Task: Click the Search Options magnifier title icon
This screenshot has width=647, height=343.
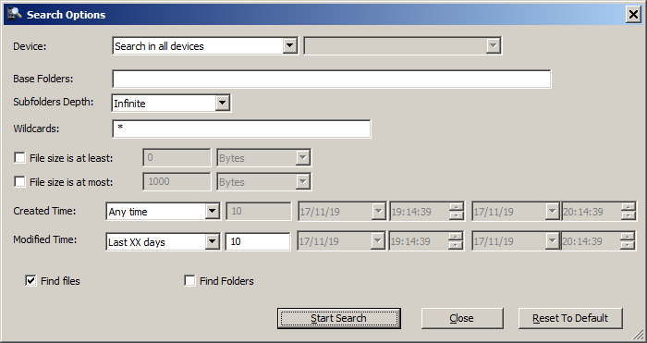Action: coord(15,14)
